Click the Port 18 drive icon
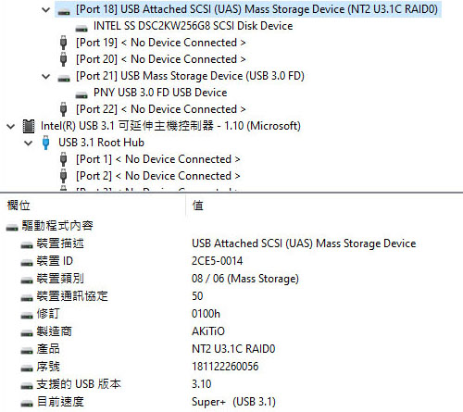Screen dimensions: 463x412 coord(64,11)
